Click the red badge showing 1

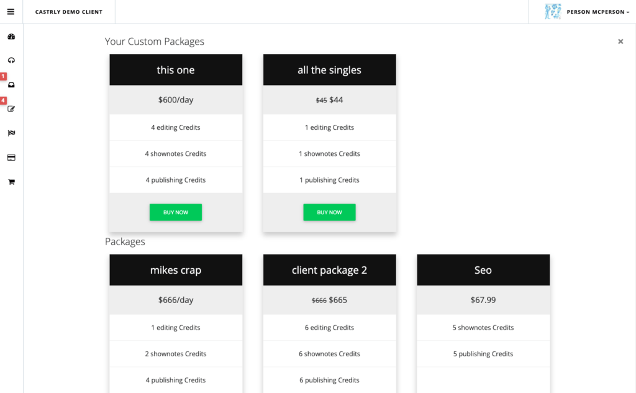coord(3,76)
